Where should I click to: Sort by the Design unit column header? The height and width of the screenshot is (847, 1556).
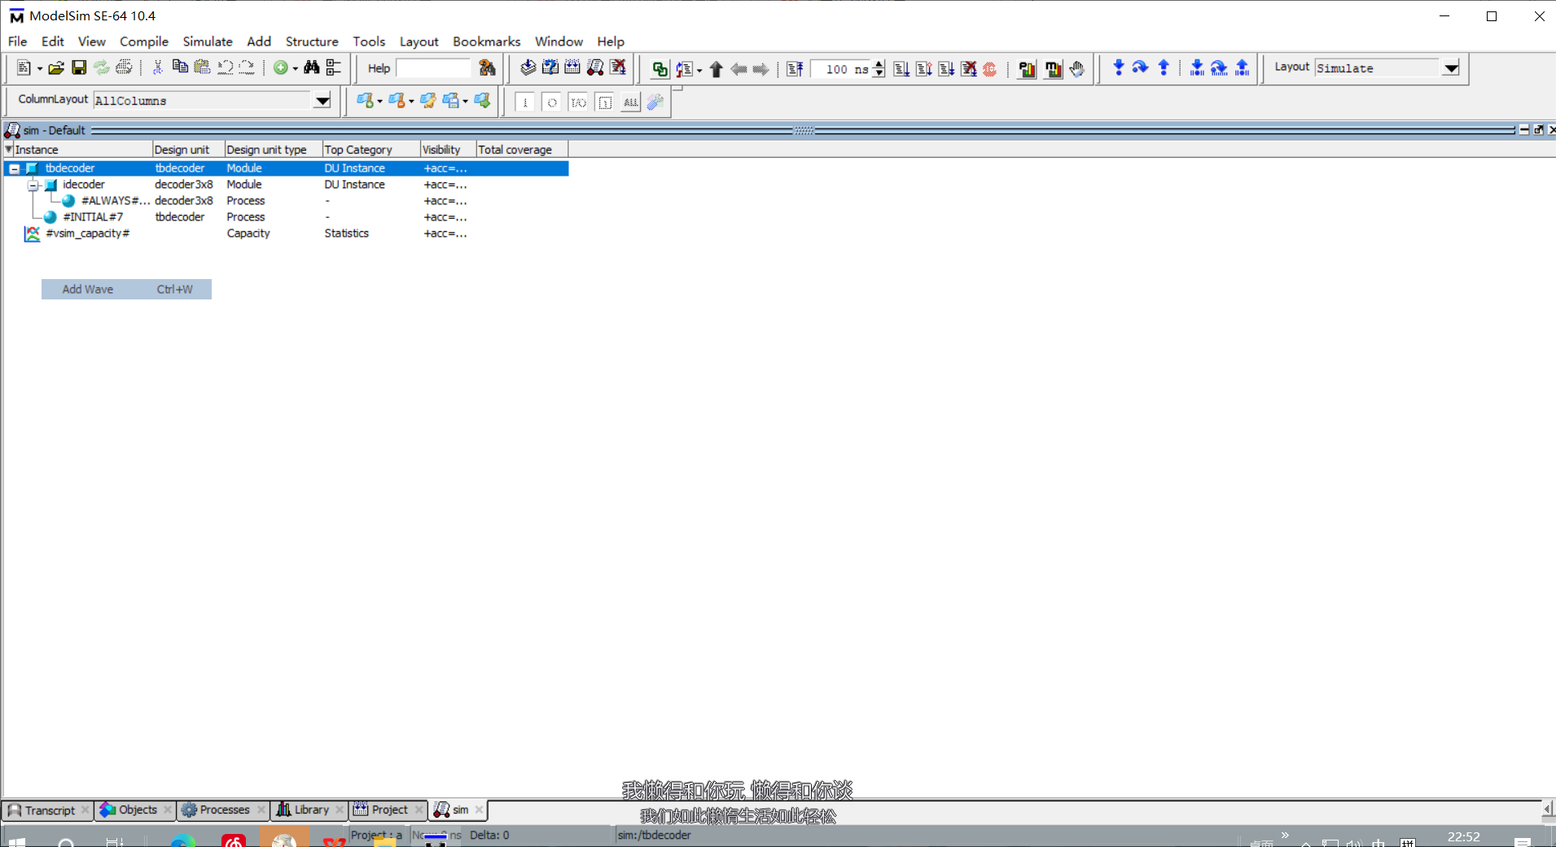pyautogui.click(x=188, y=150)
